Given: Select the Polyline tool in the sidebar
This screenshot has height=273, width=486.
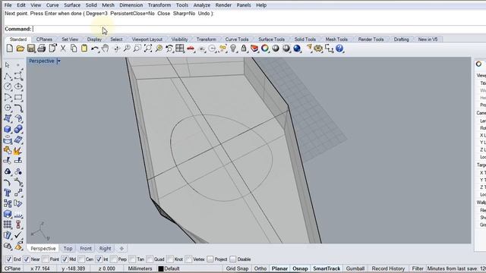Looking at the screenshot, I should click(x=8, y=76).
